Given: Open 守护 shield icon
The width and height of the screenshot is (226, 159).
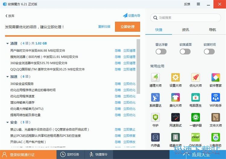Looking at the screenshot, I should click(155, 117).
